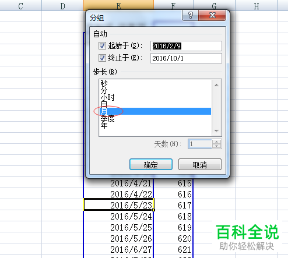Toggle the 终止于 checkbox
This screenshot has height=258, width=288.
(102, 58)
